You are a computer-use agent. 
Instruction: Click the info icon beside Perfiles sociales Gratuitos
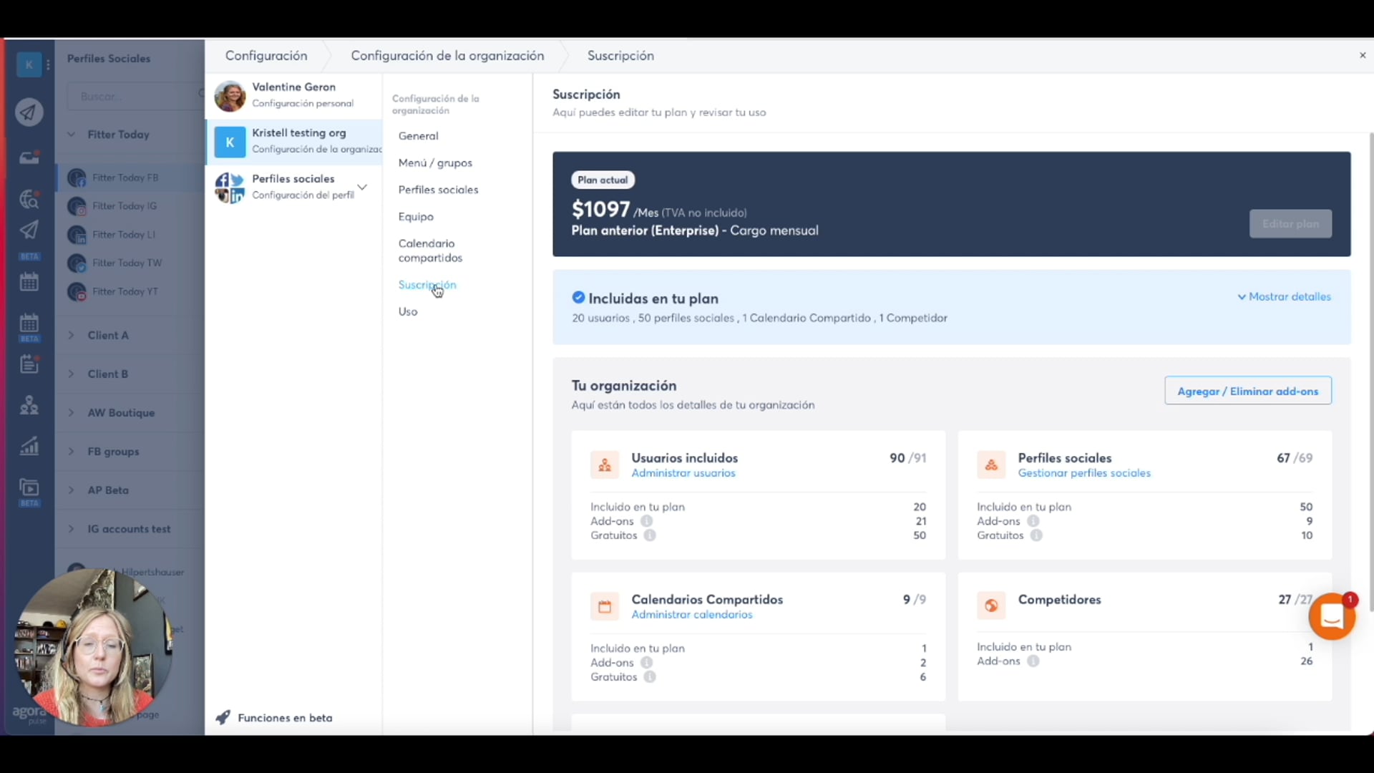(1036, 535)
